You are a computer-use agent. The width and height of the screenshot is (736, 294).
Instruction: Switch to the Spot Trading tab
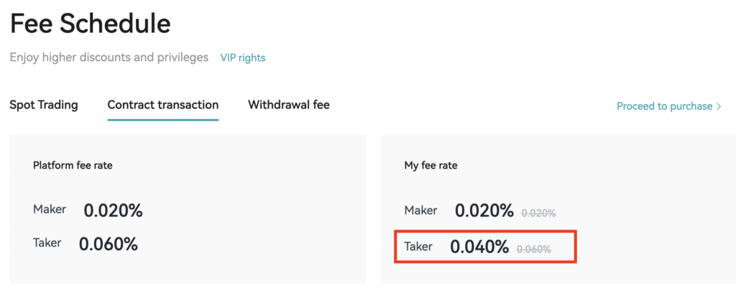coord(44,105)
